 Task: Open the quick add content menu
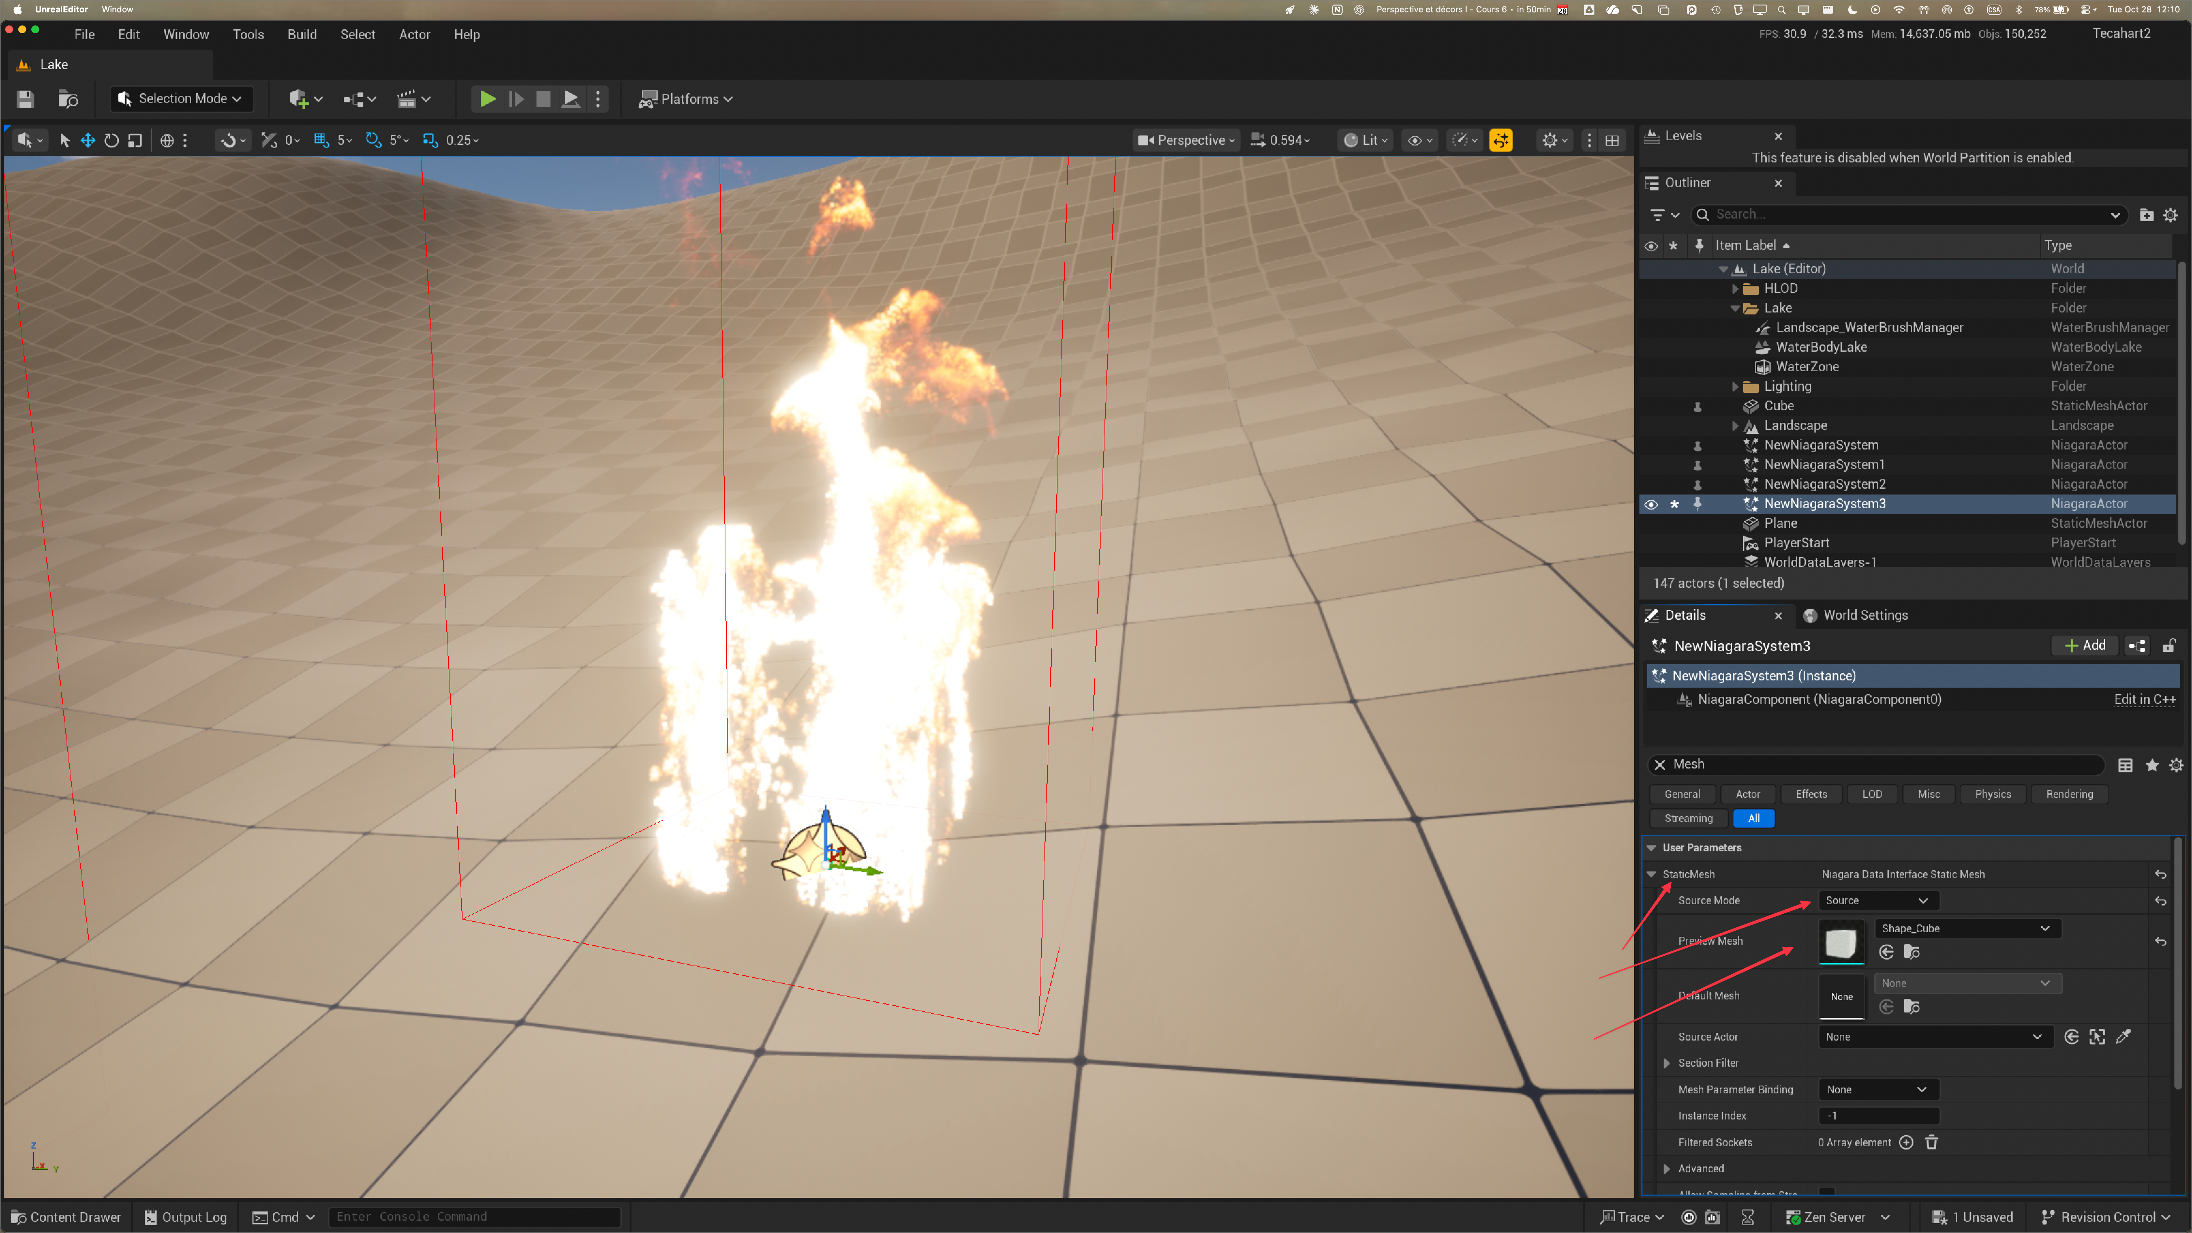click(x=306, y=99)
